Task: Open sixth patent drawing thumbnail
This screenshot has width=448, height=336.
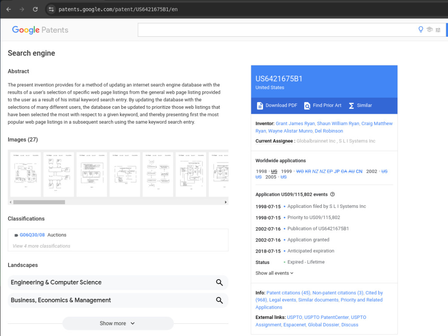Action: tap(191, 174)
